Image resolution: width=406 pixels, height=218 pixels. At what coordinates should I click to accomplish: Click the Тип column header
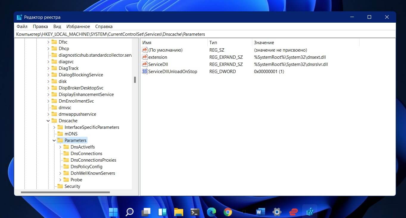(230, 43)
